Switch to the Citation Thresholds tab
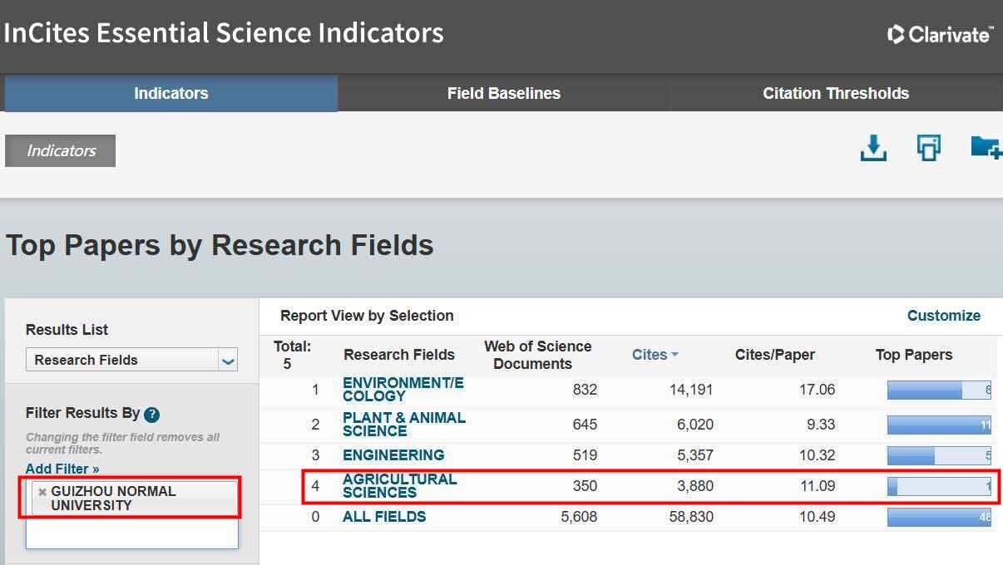The image size is (1003, 565). 835,93
